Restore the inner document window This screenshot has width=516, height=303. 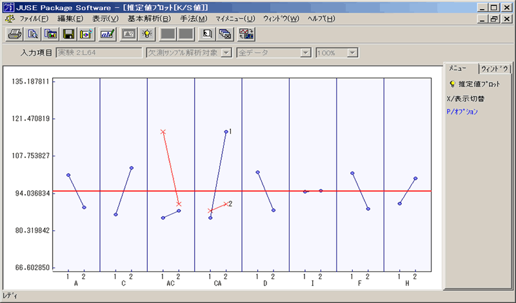pos(494,19)
